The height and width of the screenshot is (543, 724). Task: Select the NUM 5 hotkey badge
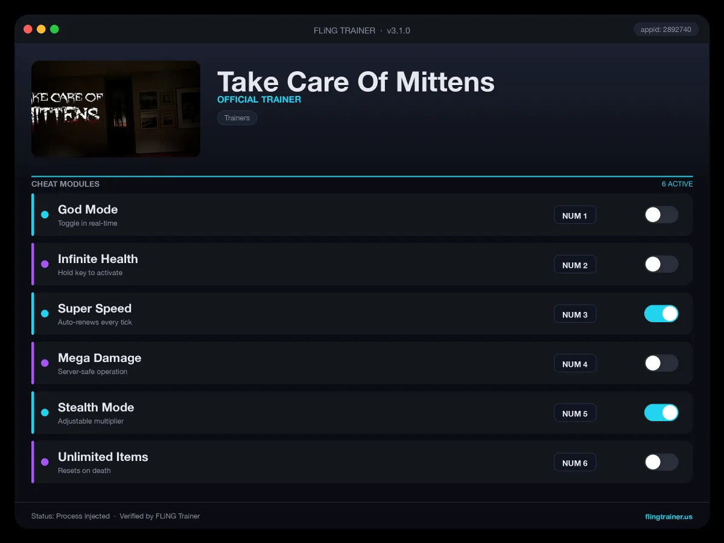575,413
